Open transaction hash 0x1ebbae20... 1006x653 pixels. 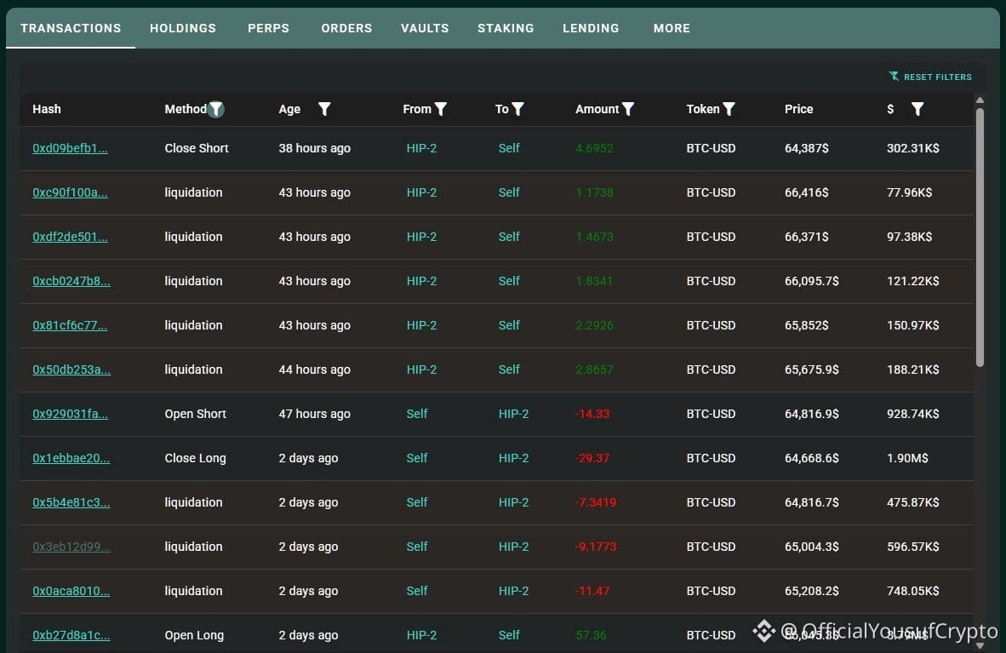[71, 458]
